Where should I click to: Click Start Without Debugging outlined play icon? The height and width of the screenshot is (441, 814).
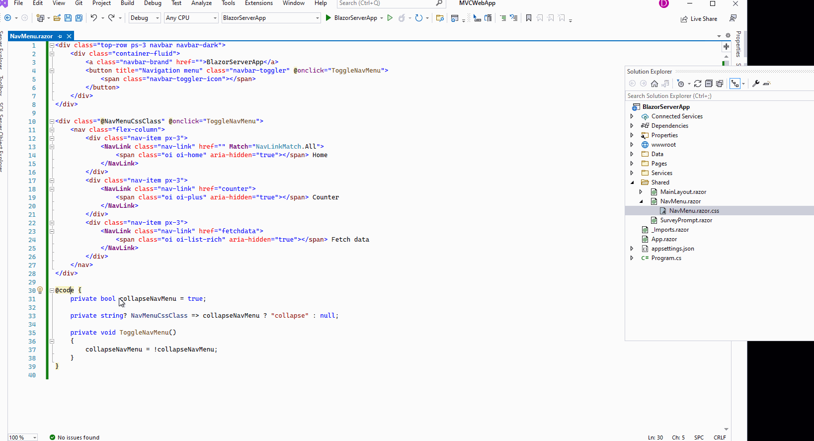pos(390,18)
